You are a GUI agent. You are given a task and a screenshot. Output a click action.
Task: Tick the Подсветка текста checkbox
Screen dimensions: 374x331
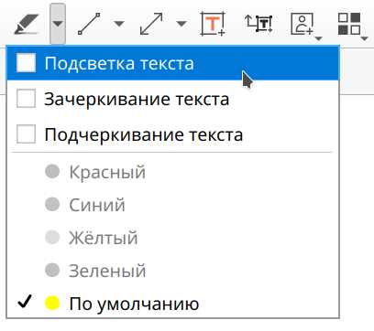tap(26, 63)
